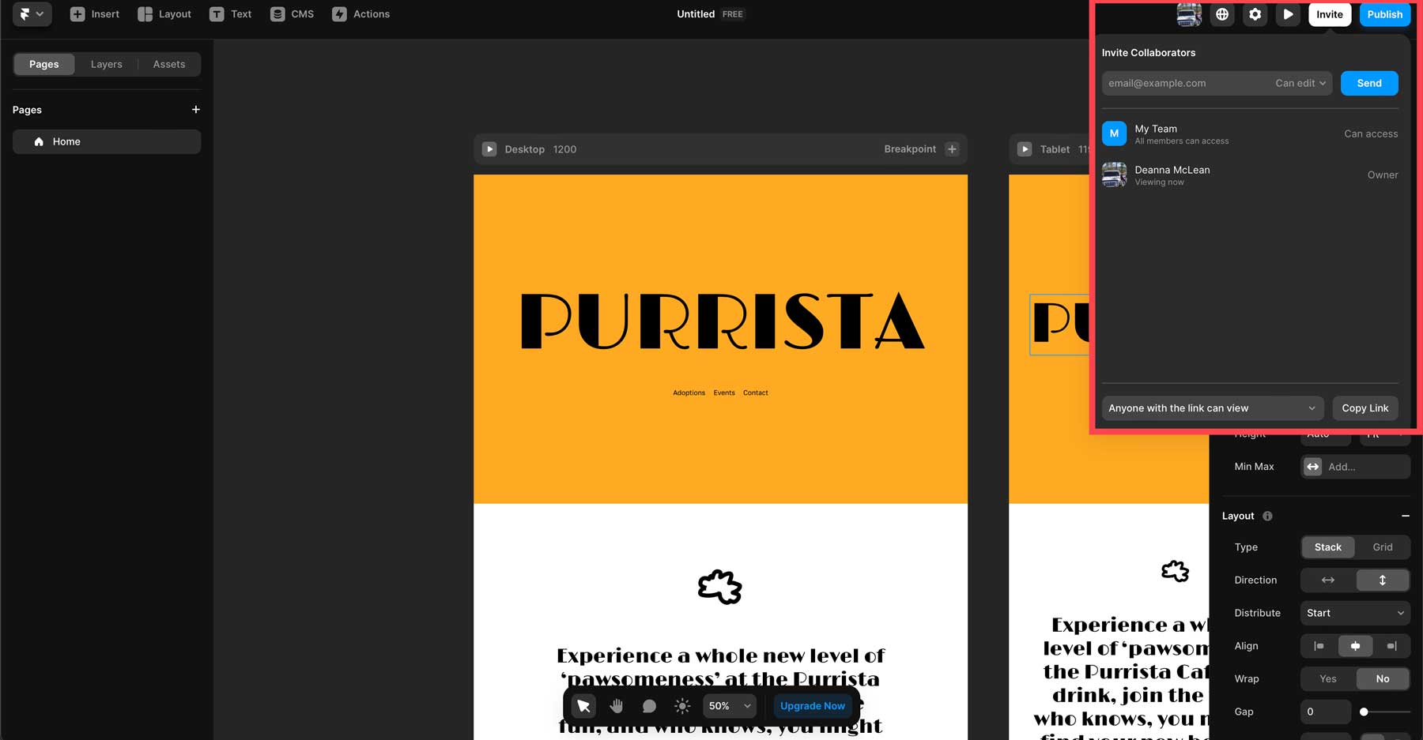Click the Publish button
The image size is (1423, 740).
point(1384,14)
